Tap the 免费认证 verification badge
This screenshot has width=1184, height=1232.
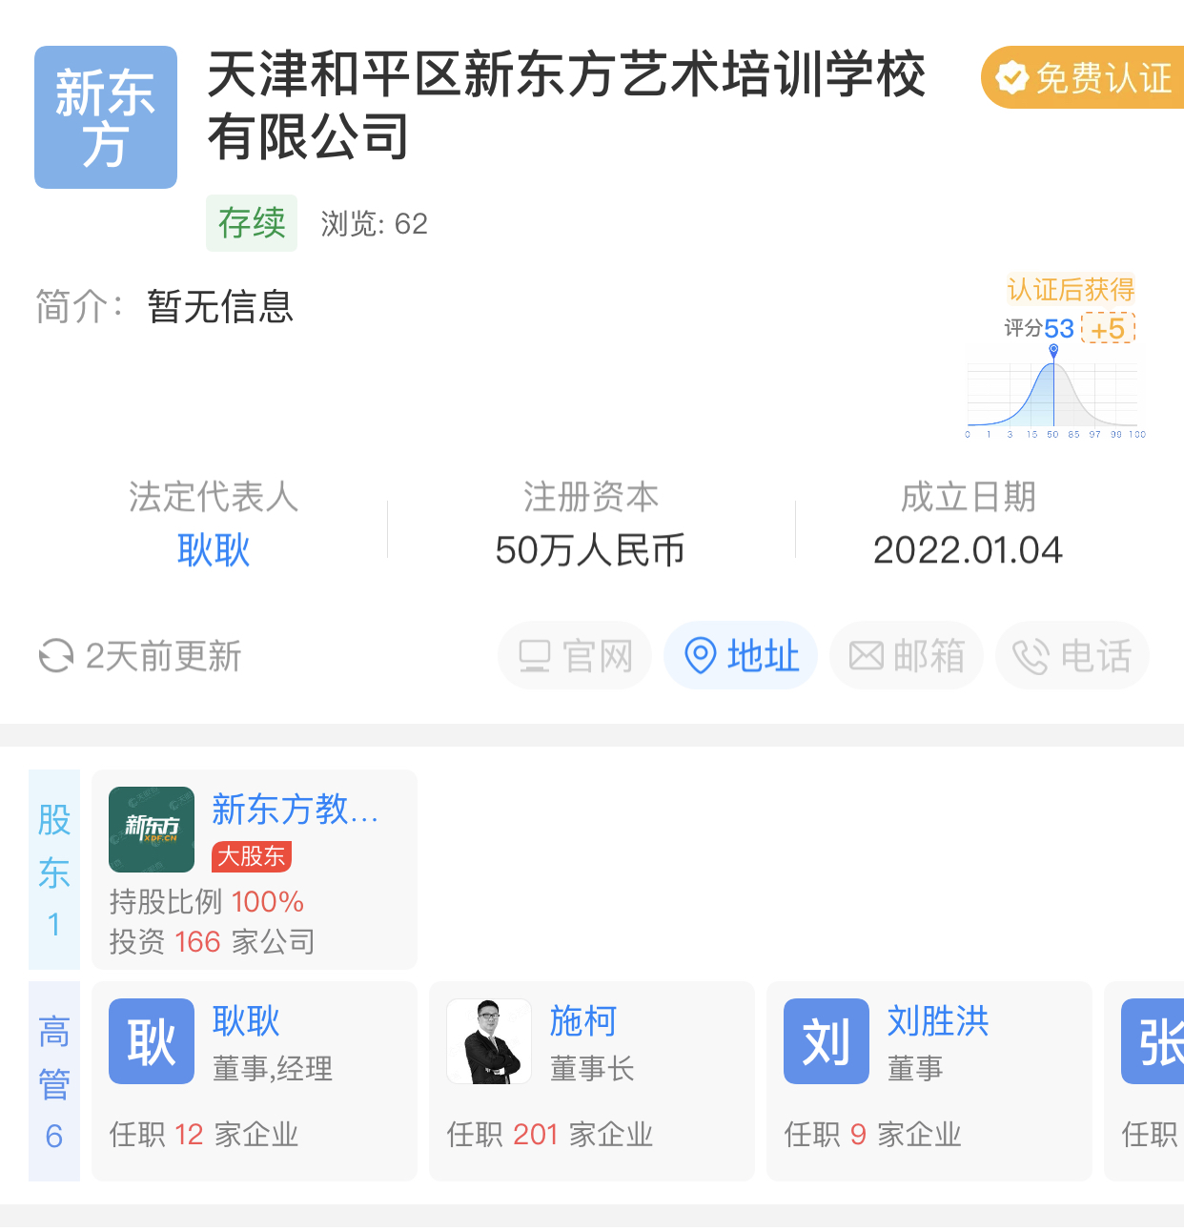click(1084, 77)
